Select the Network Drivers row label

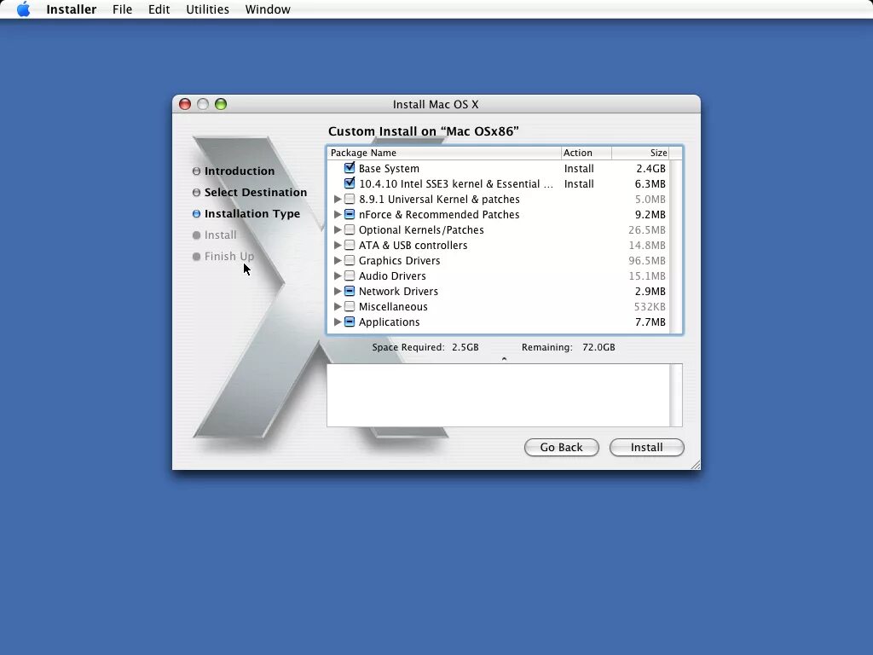(398, 291)
